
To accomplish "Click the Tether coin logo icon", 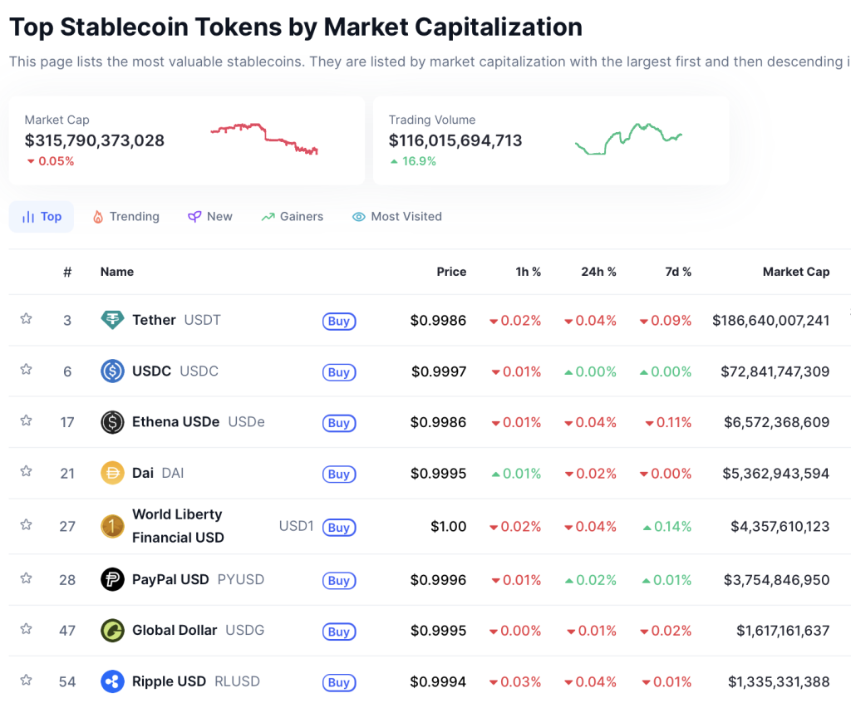I will pos(112,320).
